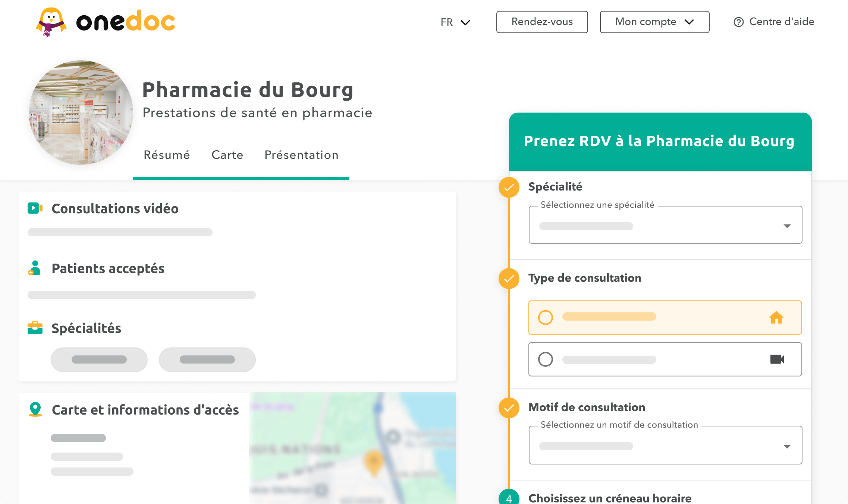Screen dimensions: 848x504
Task: Open the Sélectionnez un motif de consultation dropdown
Action: tap(665, 445)
